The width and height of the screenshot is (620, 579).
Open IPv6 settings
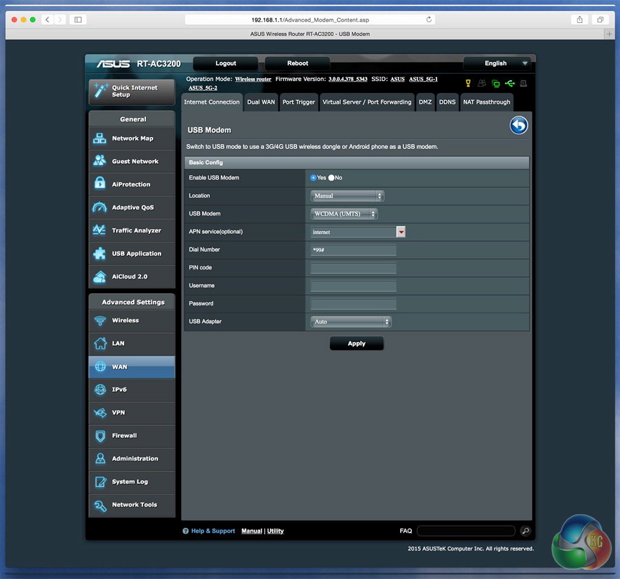coord(131,389)
